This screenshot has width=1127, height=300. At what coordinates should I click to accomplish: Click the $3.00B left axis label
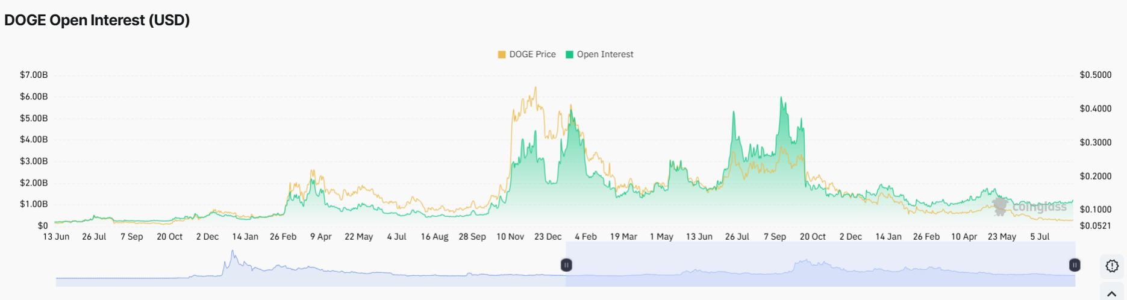click(x=34, y=161)
